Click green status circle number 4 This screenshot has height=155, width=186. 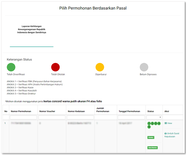pyautogui.click(x=159, y=123)
